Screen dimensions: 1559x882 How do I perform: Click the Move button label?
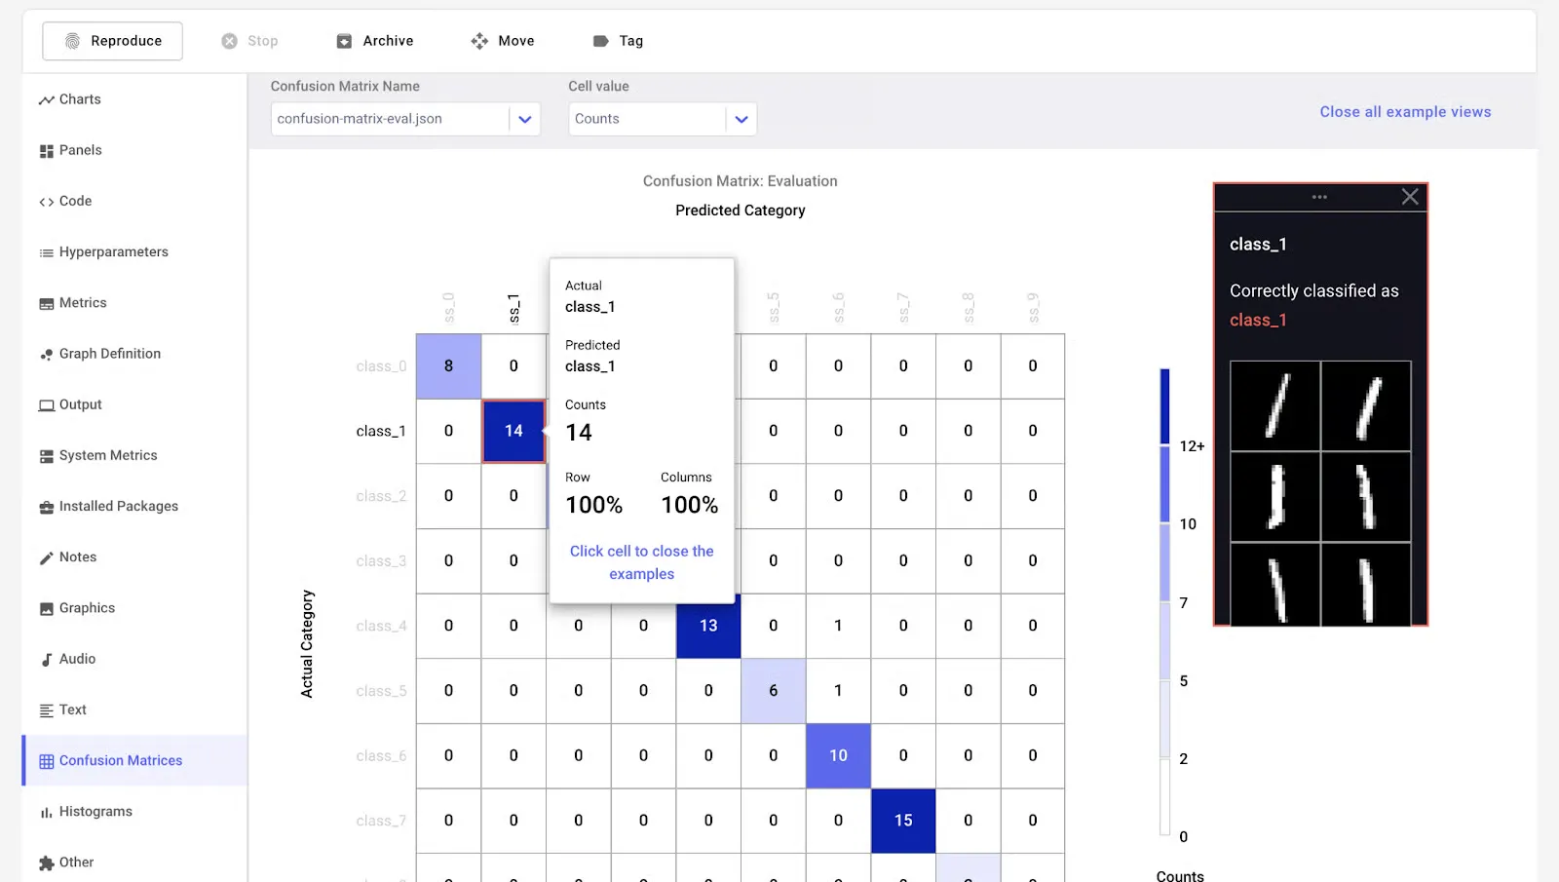coord(515,41)
